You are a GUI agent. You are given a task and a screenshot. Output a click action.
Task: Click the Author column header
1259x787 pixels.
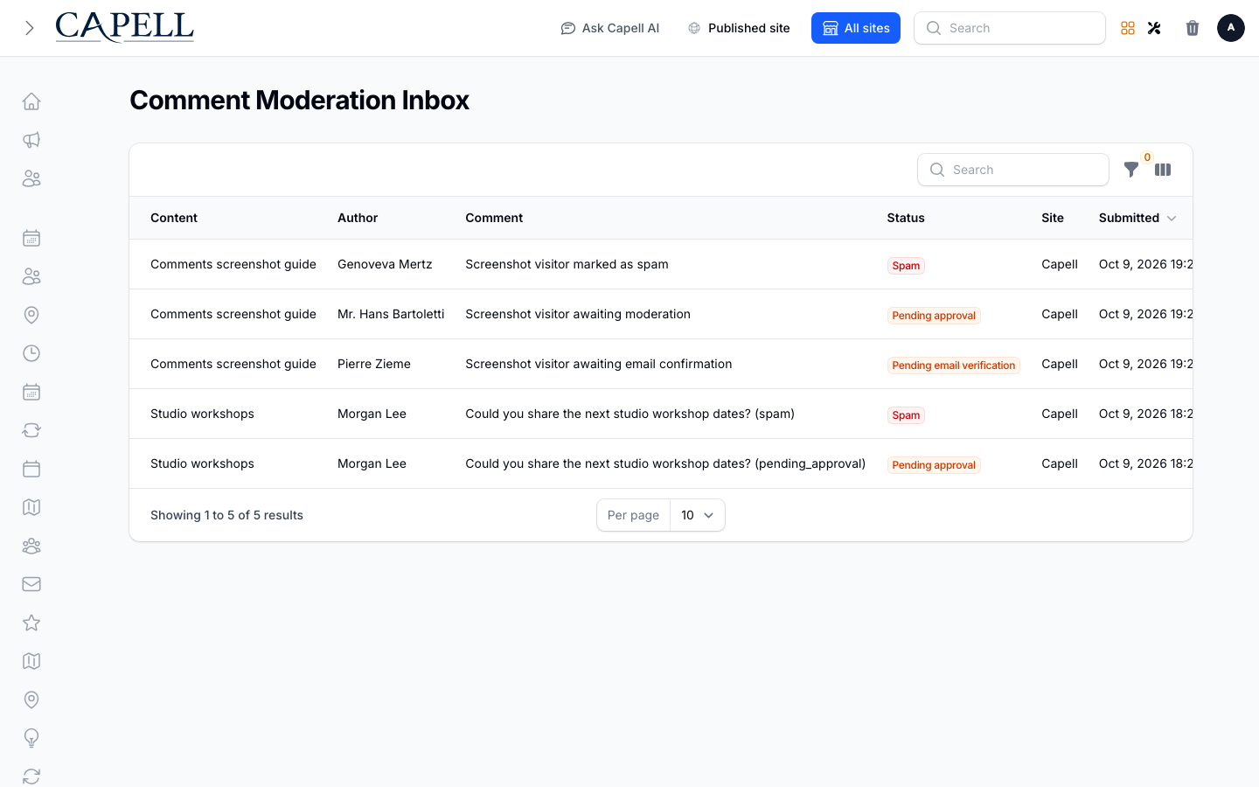point(358,218)
